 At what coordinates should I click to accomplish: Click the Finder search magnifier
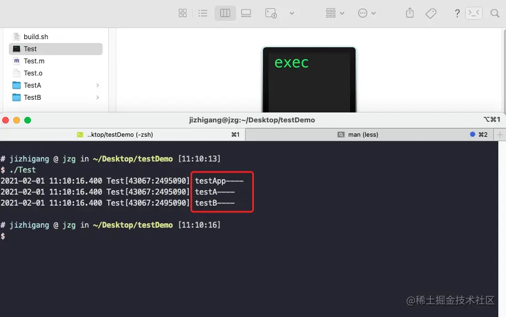point(495,13)
